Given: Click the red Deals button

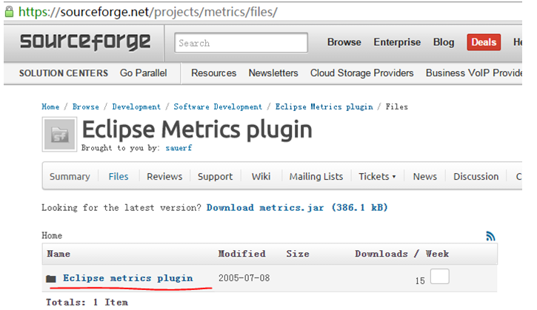Looking at the screenshot, I should point(484,42).
